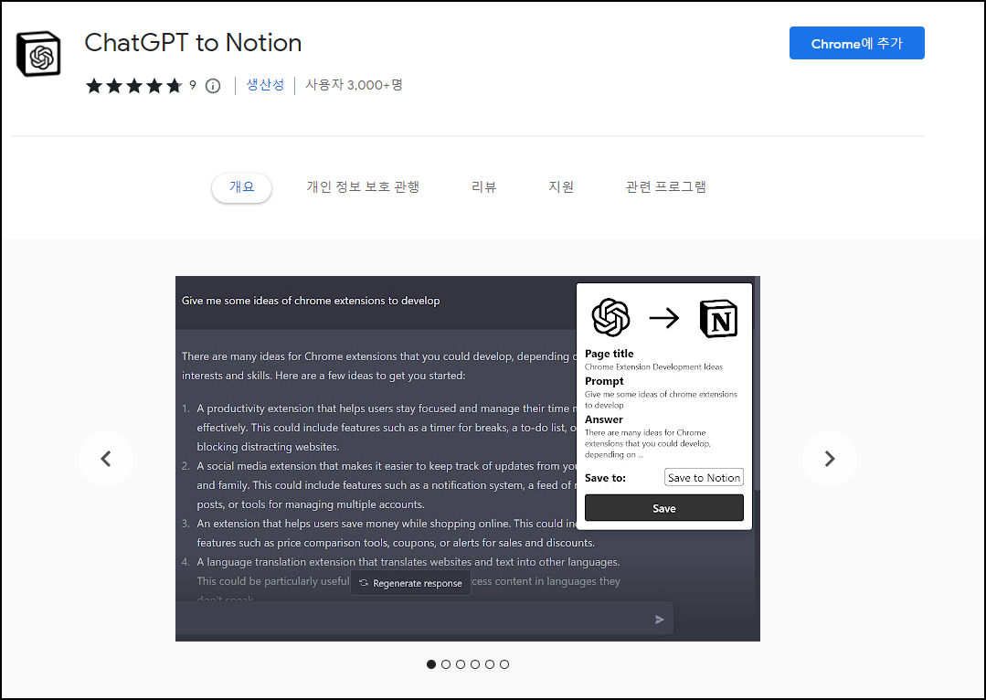Click the arrow between ChatGPT and Notion logos
Viewport: 986px width, 700px height.
[x=664, y=318]
